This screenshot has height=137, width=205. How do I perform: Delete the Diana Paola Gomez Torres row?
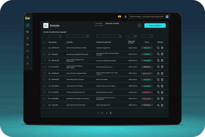pos(162,80)
